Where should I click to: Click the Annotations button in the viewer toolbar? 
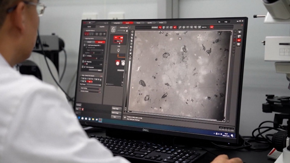click(x=155, y=27)
